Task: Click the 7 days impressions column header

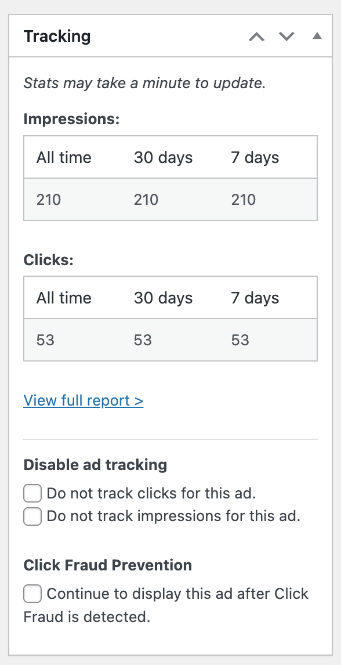Action: [x=255, y=157]
